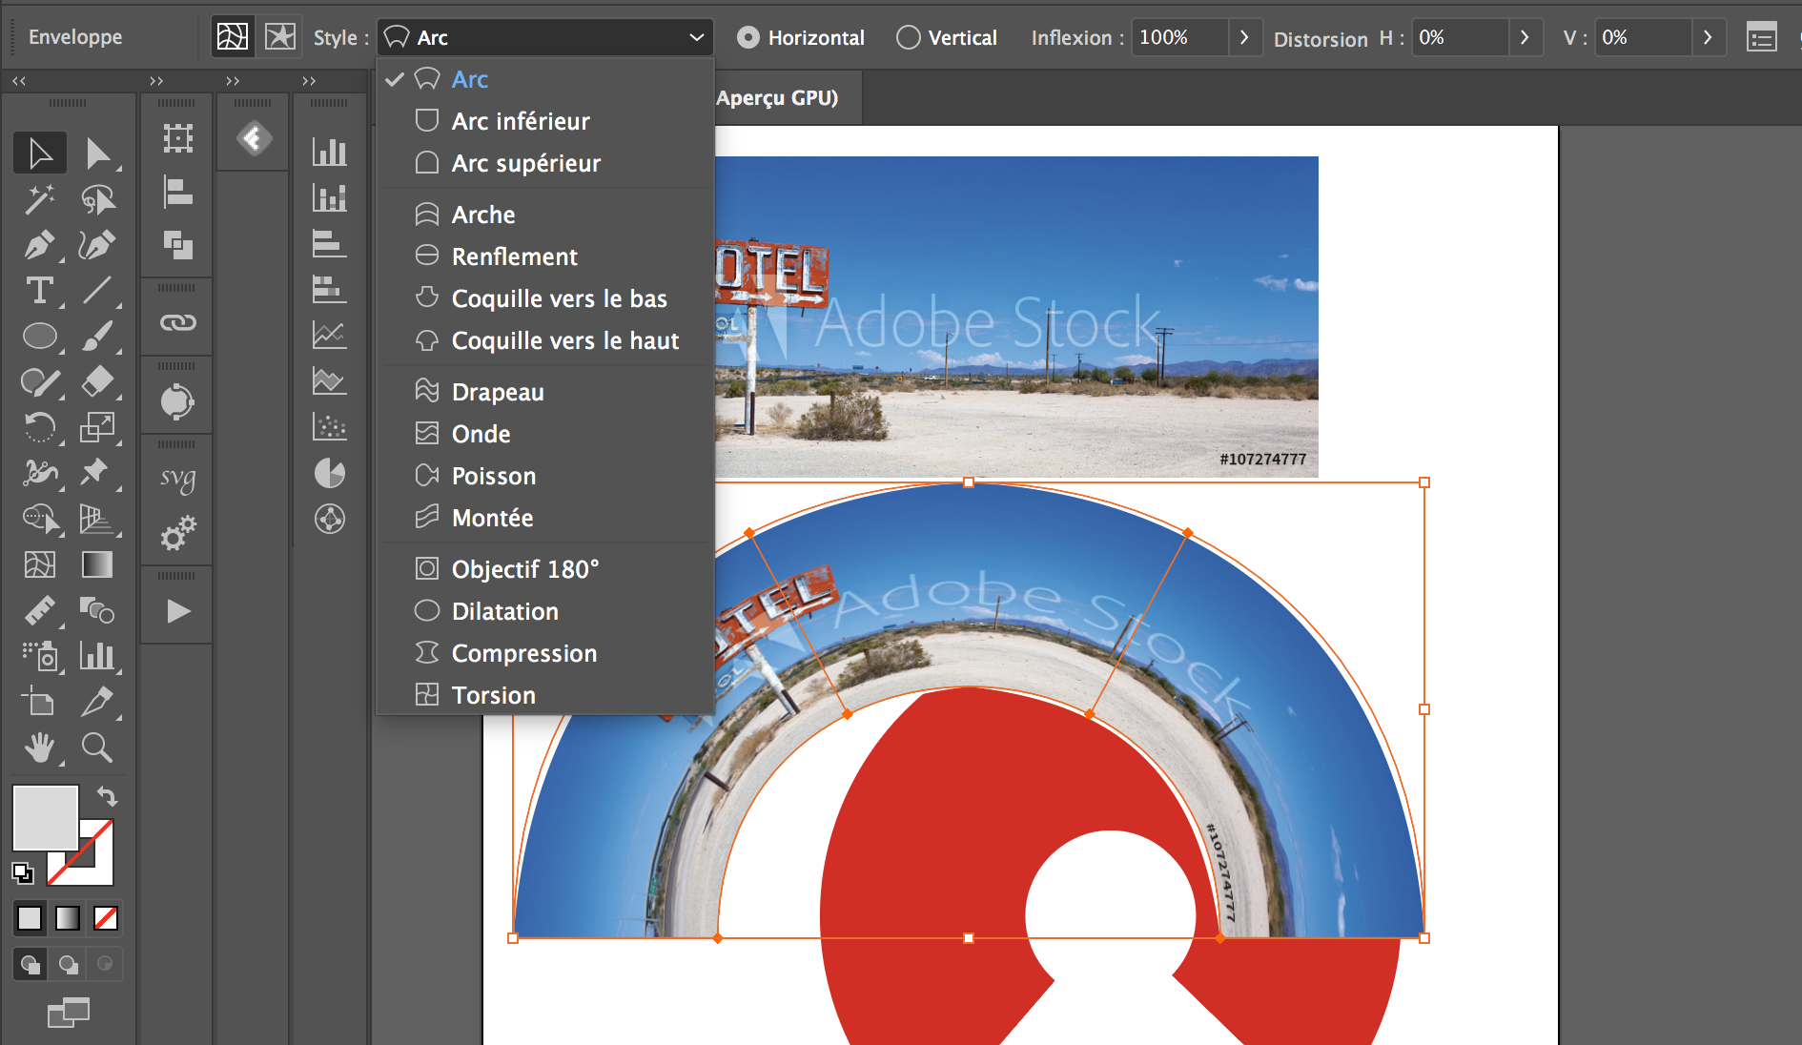Open the envelope options dialog icon
Viewport: 1802px width, 1045px height.
click(x=1762, y=37)
